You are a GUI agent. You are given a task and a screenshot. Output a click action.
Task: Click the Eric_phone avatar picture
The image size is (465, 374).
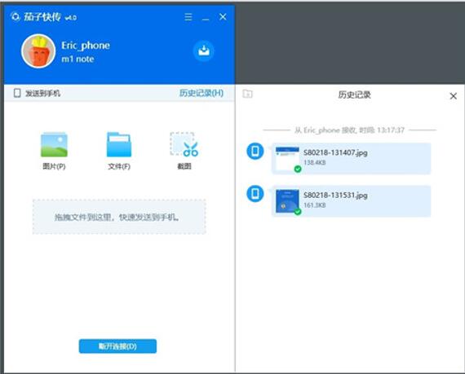pos(38,51)
